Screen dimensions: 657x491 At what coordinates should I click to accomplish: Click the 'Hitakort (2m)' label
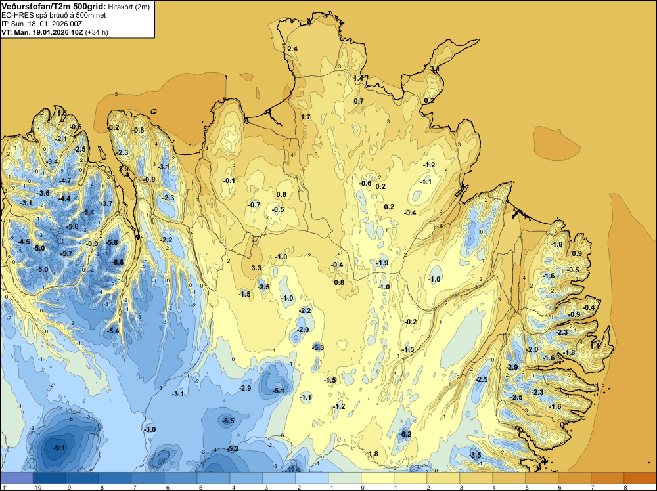[x=129, y=7]
